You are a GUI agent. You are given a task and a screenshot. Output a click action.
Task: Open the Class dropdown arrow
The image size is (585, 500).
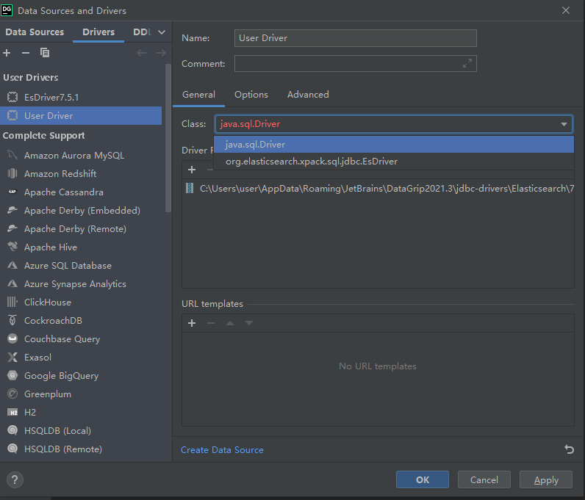tap(564, 124)
